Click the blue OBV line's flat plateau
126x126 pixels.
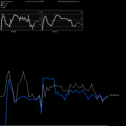(49, 78)
